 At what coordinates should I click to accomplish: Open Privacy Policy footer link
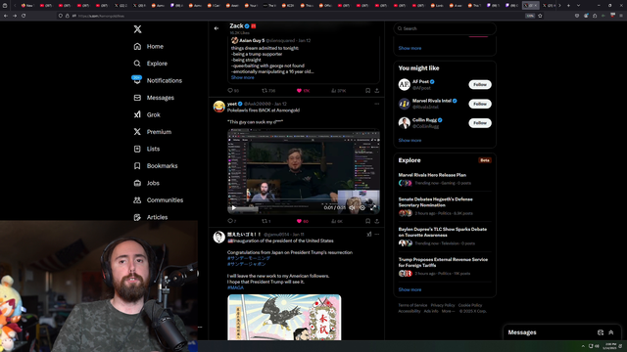click(443, 305)
